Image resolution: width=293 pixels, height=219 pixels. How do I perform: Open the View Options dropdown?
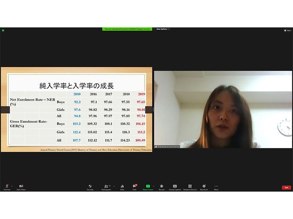(163, 29)
